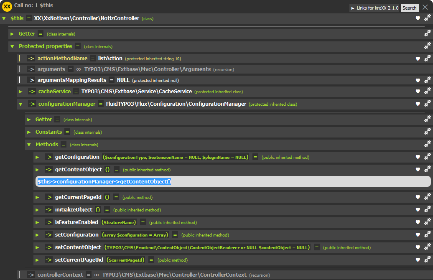Click the heart icon on the getCurrentPageId row
Image resolution: width=433 pixels, height=280 pixels.
418,197
